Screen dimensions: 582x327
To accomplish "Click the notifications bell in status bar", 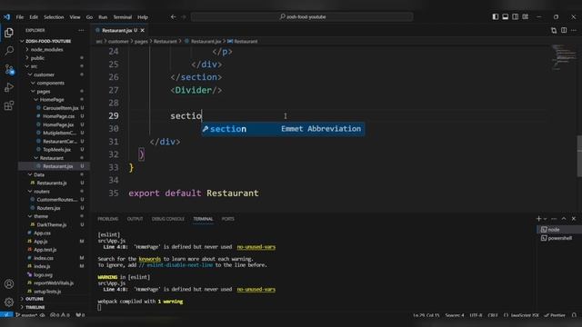I will (x=574, y=315).
